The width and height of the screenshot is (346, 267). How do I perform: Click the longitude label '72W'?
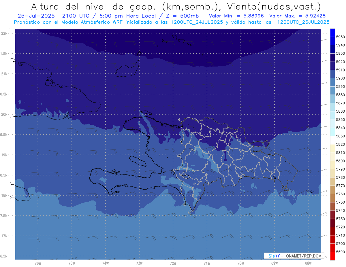(x=173, y=263)
